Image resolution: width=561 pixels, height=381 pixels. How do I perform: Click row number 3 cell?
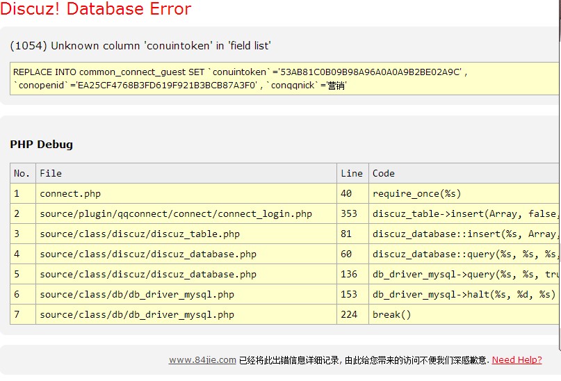23,234
